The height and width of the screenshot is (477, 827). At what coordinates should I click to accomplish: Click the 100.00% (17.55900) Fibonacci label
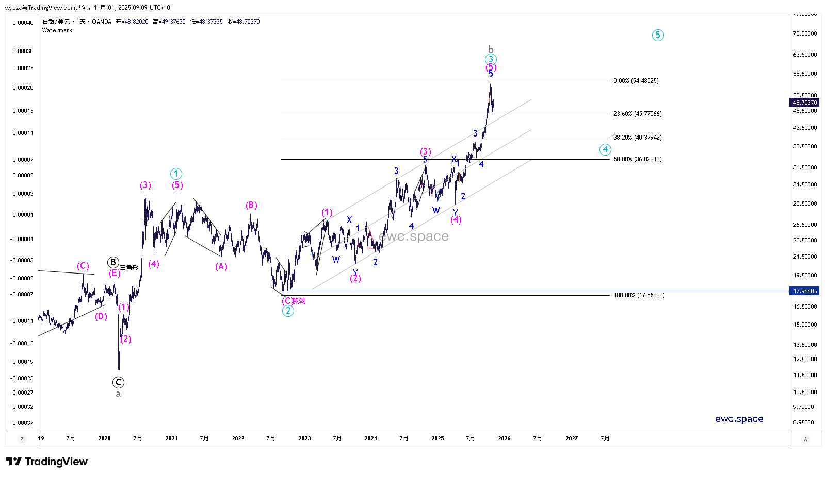[x=639, y=295]
